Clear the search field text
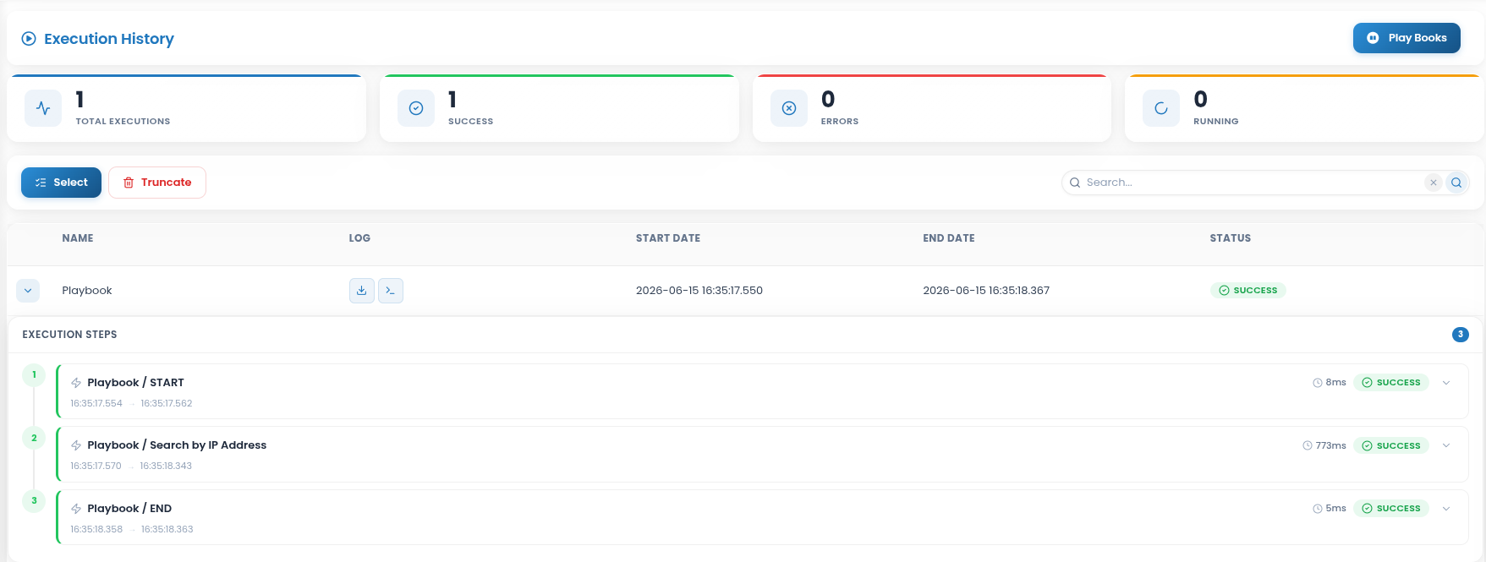 pos(1433,183)
